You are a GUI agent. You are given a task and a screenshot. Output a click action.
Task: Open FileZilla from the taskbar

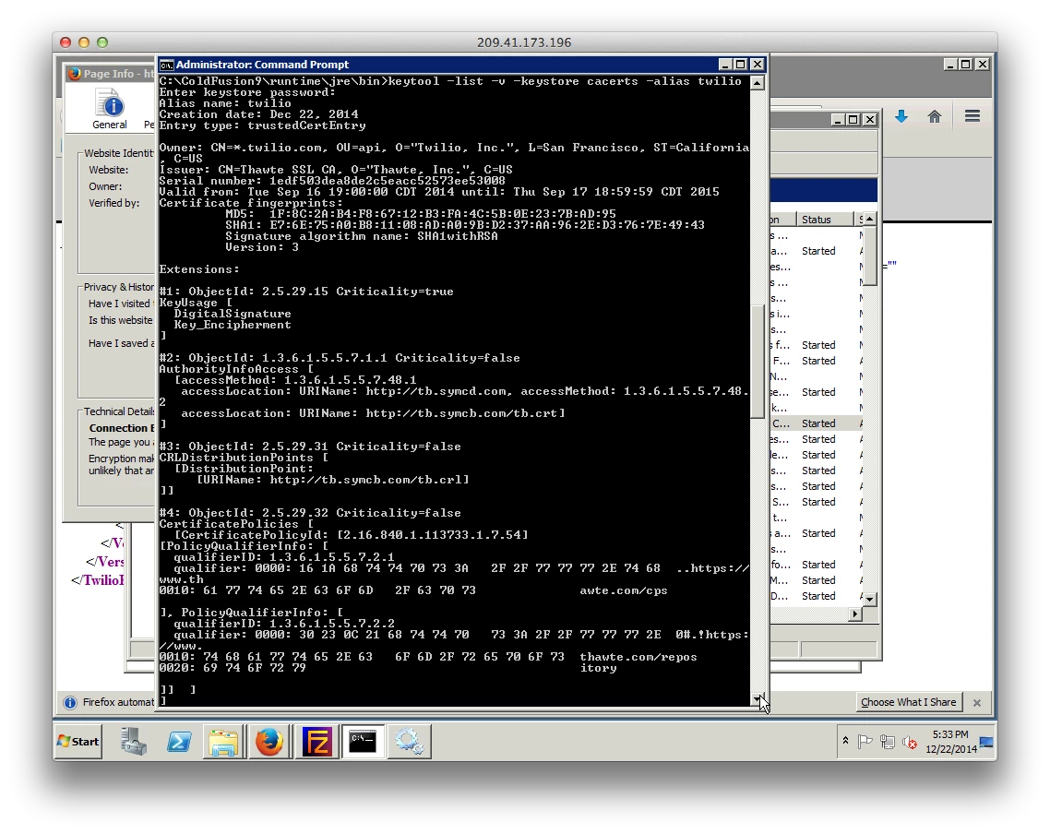point(316,742)
